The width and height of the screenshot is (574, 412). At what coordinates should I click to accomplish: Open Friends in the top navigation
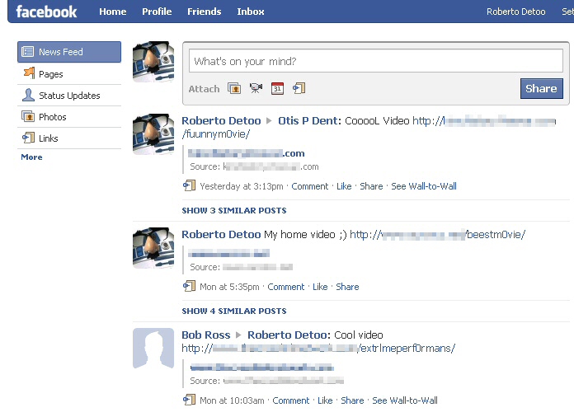click(x=204, y=12)
